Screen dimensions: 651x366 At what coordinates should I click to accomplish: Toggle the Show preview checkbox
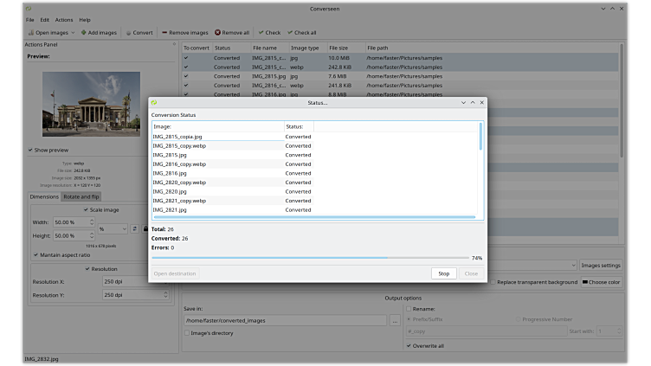[31, 149]
